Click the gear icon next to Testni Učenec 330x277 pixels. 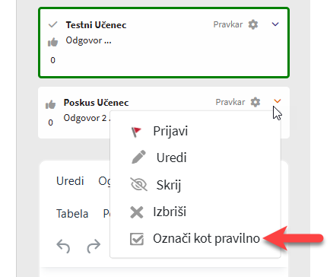point(253,24)
